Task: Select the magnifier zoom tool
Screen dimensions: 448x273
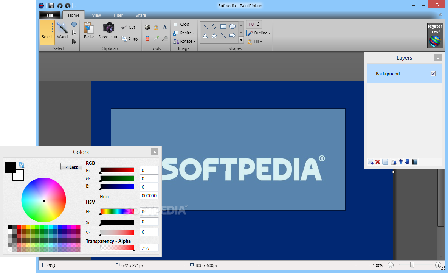Action: pos(164,38)
